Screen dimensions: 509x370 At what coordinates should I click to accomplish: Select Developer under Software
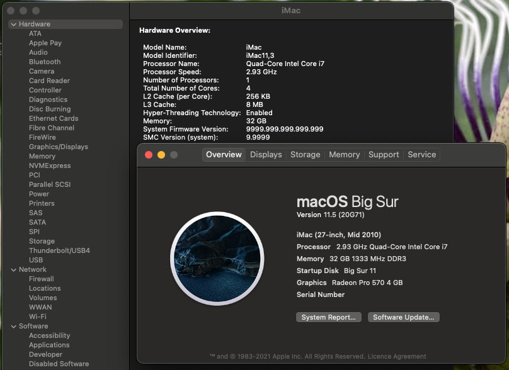click(x=45, y=354)
